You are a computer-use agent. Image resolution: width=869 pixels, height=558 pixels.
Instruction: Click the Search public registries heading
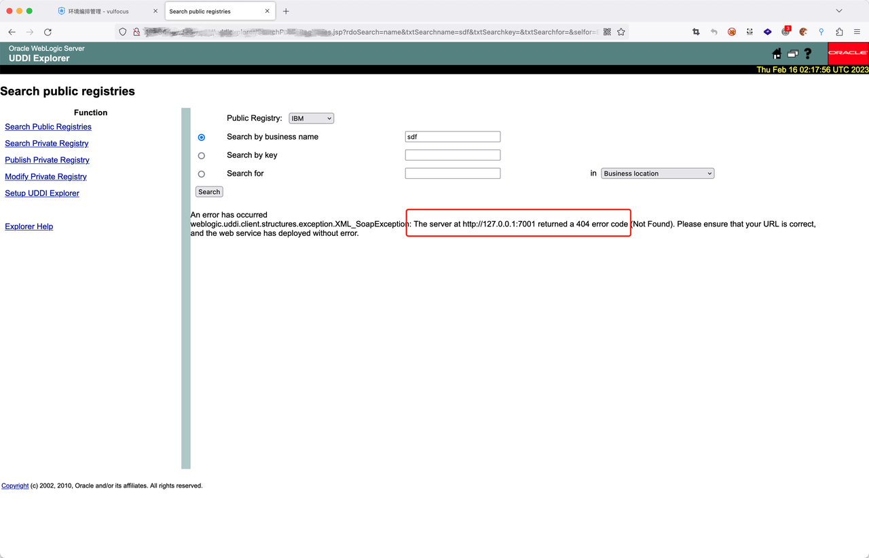pos(68,92)
